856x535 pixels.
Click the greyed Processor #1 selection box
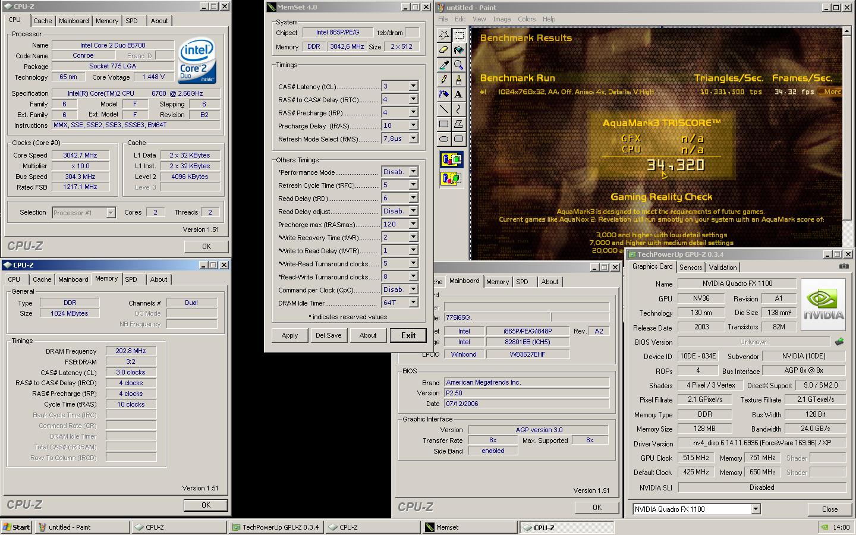click(84, 212)
